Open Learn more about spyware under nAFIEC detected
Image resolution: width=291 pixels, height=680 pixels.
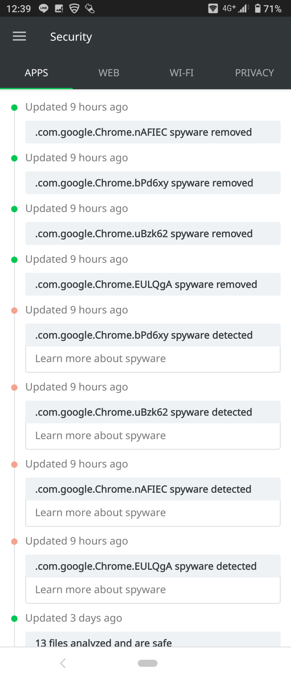coord(153,513)
